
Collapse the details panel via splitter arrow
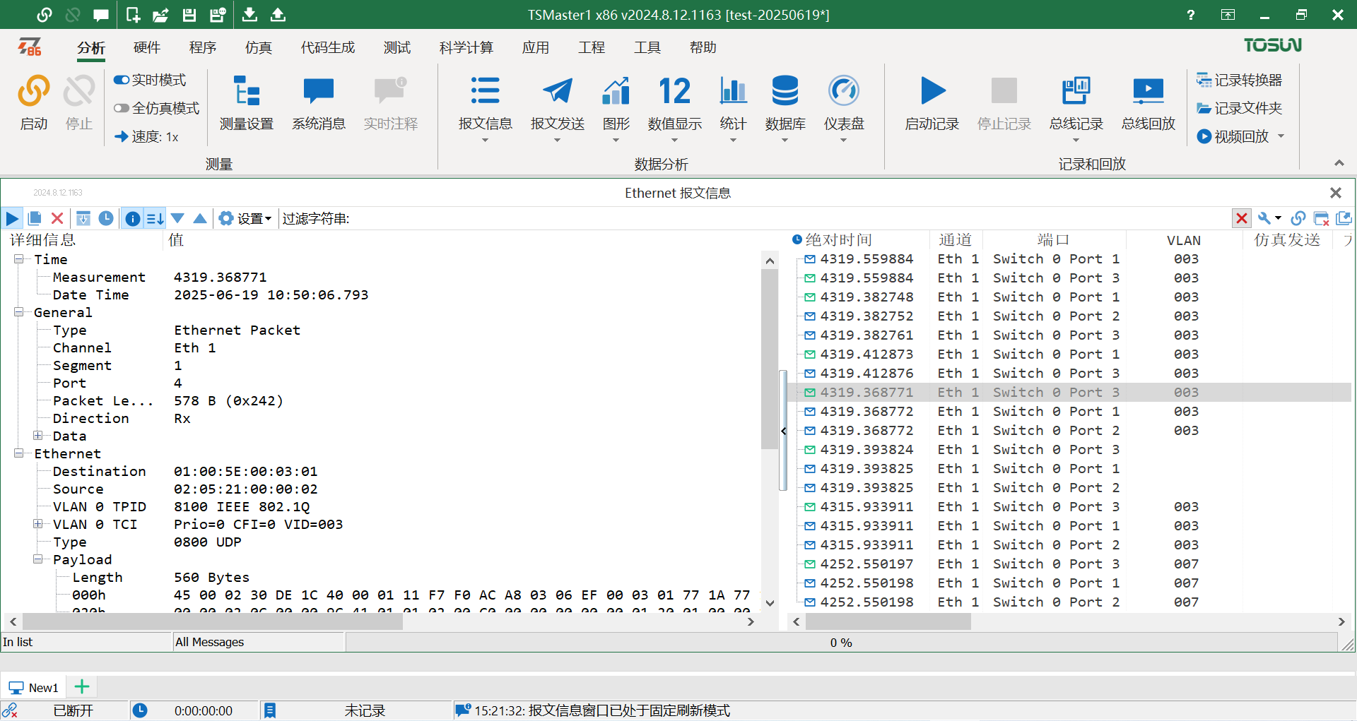pos(783,430)
